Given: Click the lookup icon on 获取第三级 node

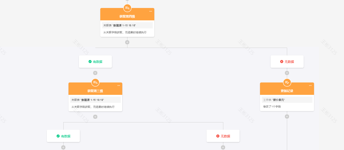Looking at the screenshot, I should 95,83.
